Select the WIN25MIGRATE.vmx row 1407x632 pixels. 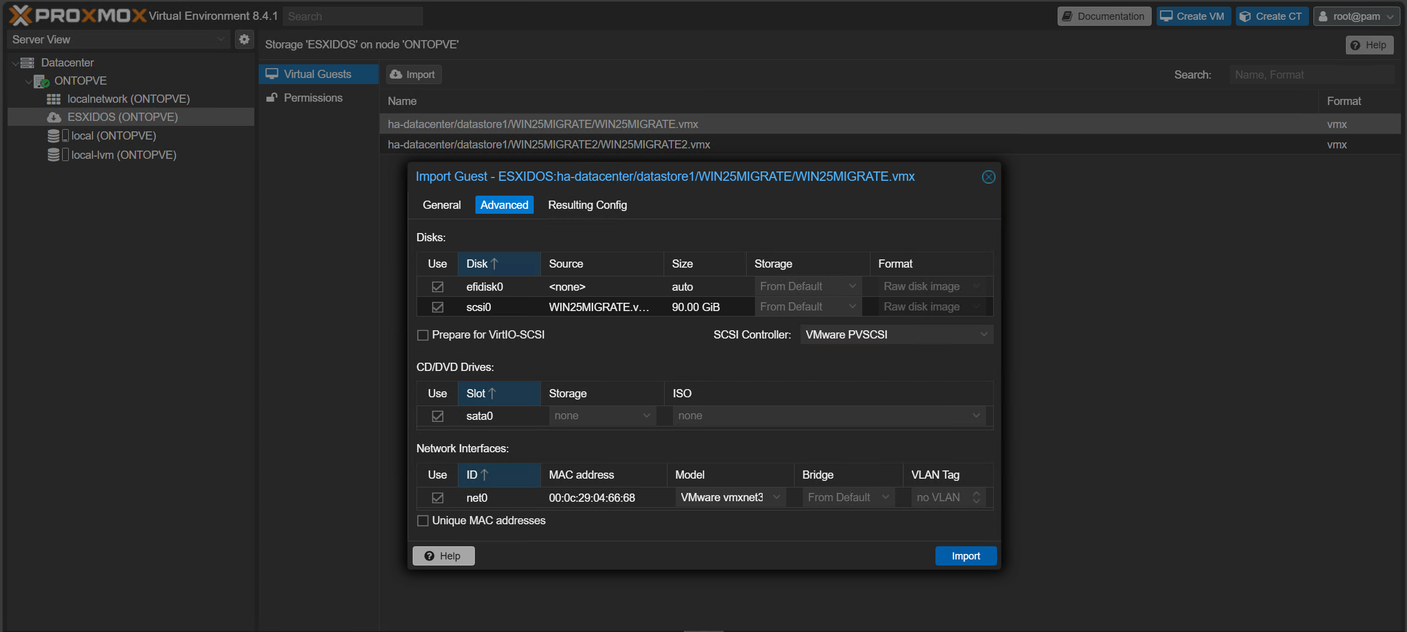[x=890, y=124]
